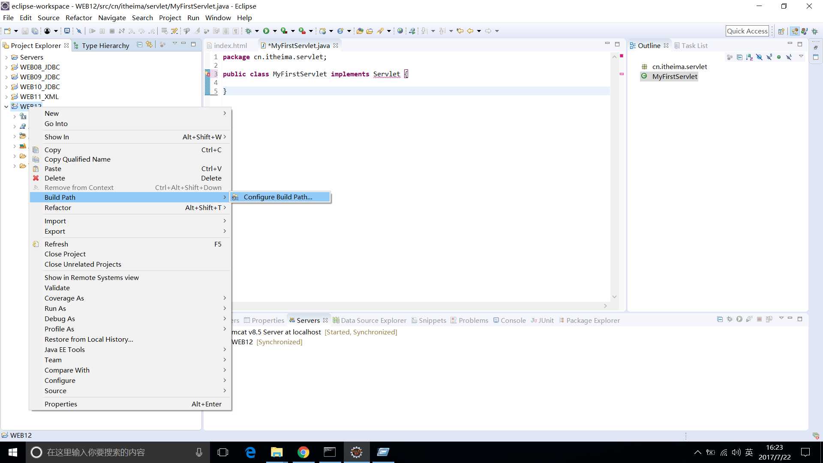Click the Debug bug toolbar icon

(x=248, y=31)
